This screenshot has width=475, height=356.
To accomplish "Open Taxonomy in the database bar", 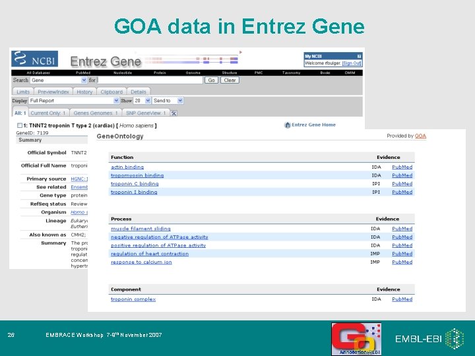I will pyautogui.click(x=291, y=73).
